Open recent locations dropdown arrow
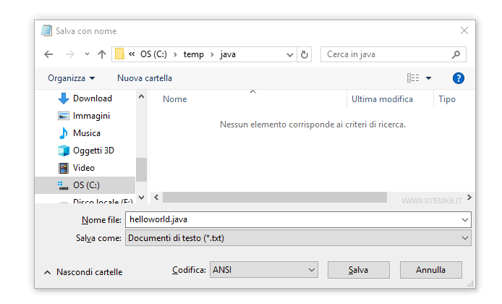 87,54
